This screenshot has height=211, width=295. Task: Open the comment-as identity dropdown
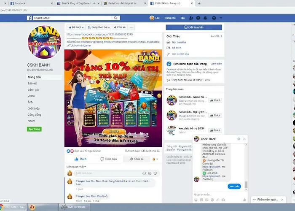pyautogui.click(x=155, y=159)
